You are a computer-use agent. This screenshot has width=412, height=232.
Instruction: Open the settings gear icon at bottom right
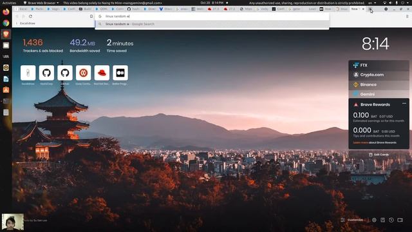point(374,220)
